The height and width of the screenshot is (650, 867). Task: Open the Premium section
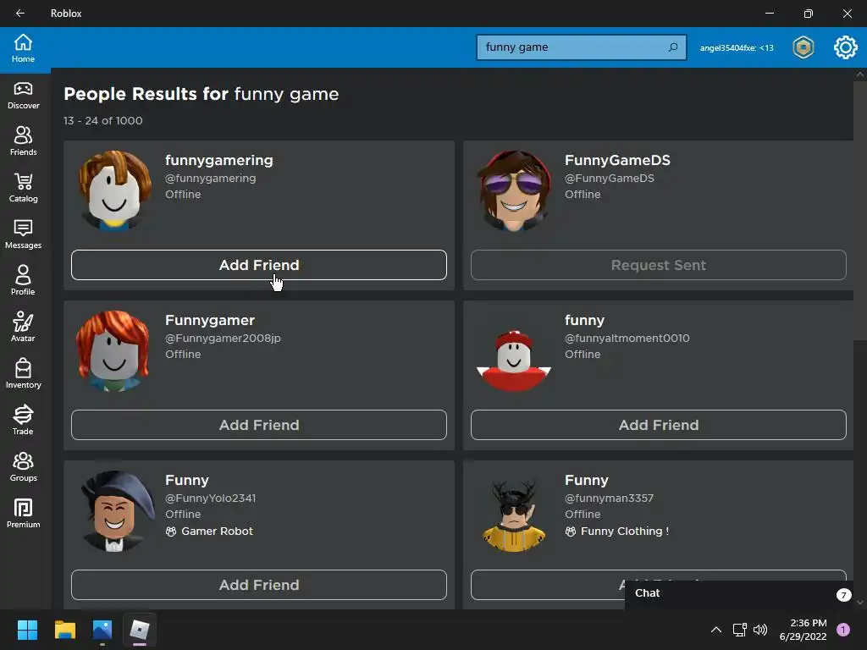point(23,514)
